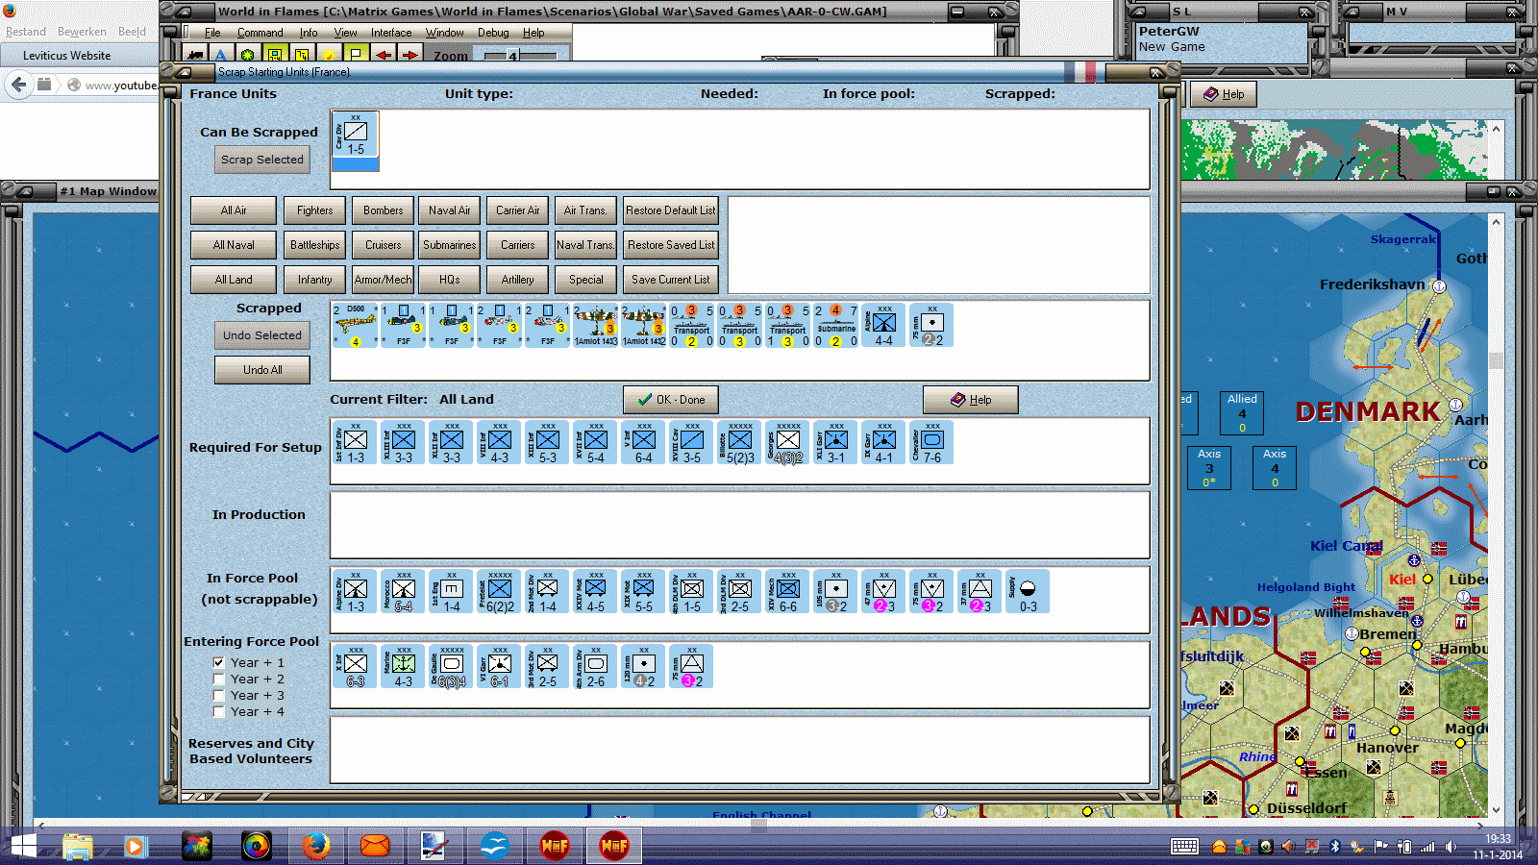Viewport: 1538px width, 865px height.
Task: Click the Undo All button
Action: [x=262, y=370]
